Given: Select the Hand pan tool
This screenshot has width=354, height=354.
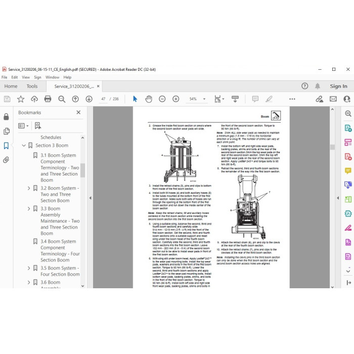Looking at the screenshot, I should tap(149, 99).
